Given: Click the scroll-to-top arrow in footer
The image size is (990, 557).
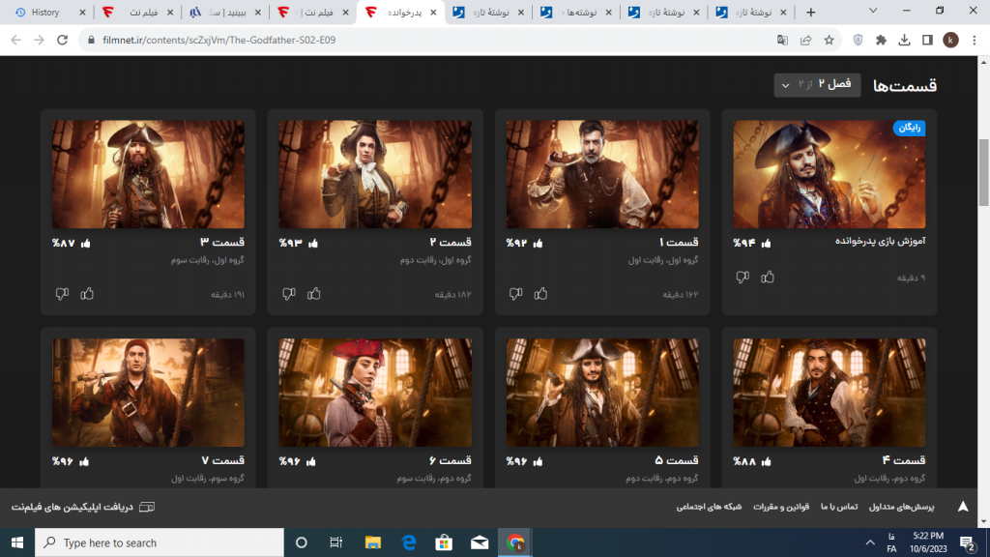Looking at the screenshot, I should pyautogui.click(x=963, y=507).
